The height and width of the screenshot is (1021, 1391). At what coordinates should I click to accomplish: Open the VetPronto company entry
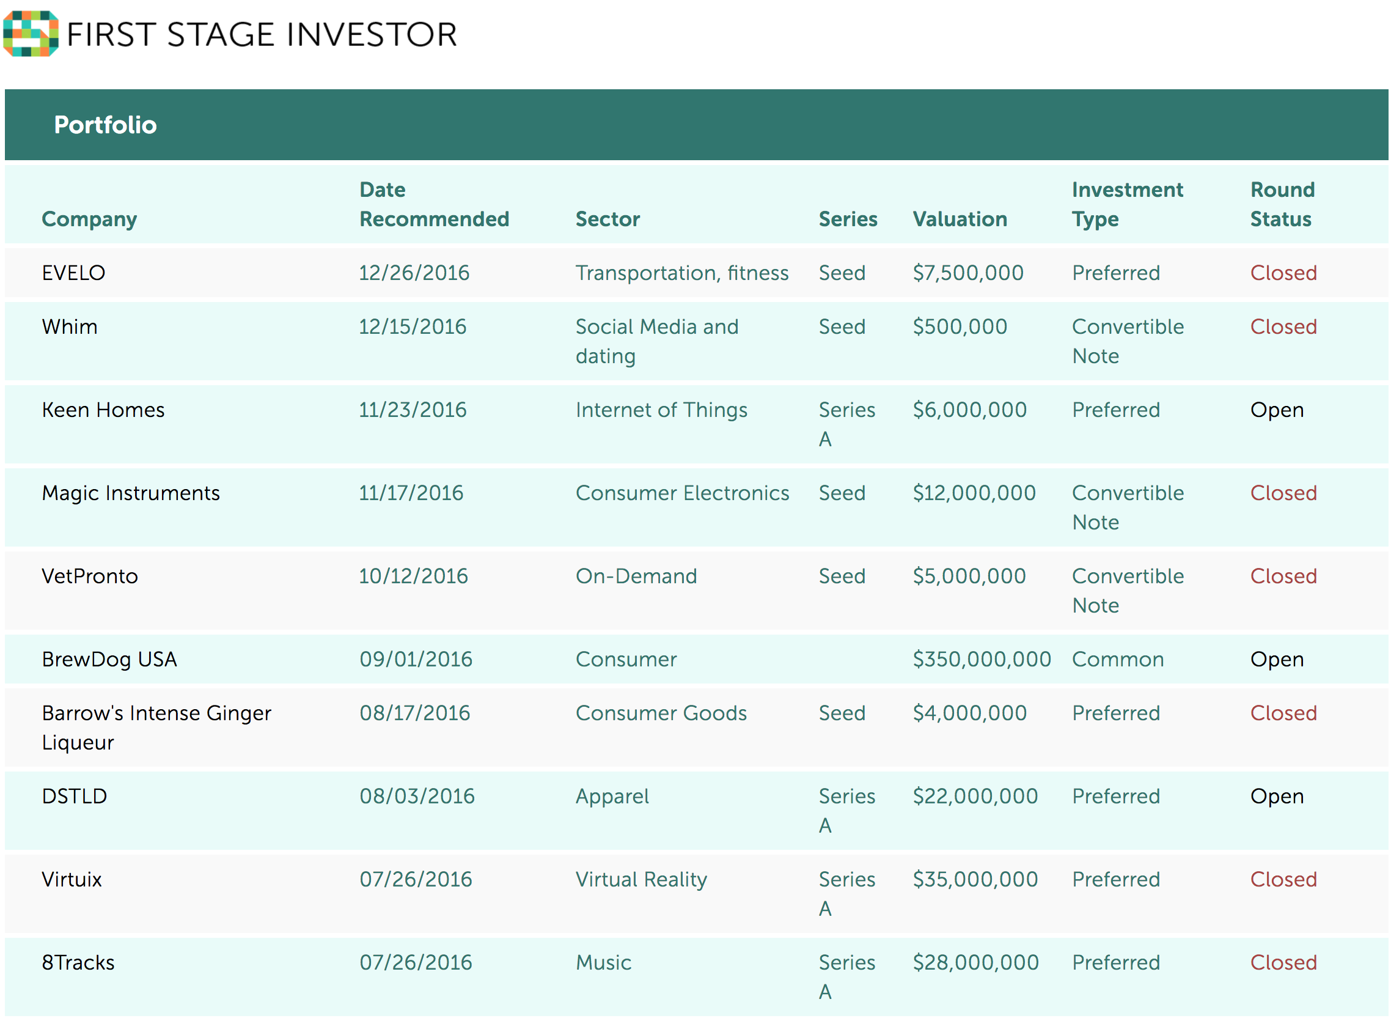click(x=90, y=577)
